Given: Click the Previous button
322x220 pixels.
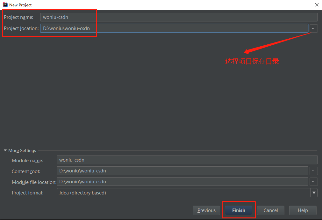Looking at the screenshot, I should pyautogui.click(x=206, y=210).
